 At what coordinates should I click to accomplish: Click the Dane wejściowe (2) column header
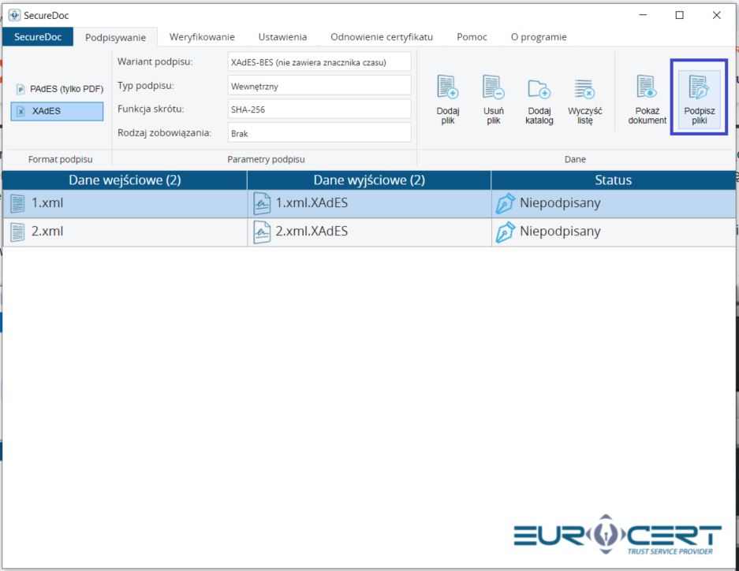(125, 180)
